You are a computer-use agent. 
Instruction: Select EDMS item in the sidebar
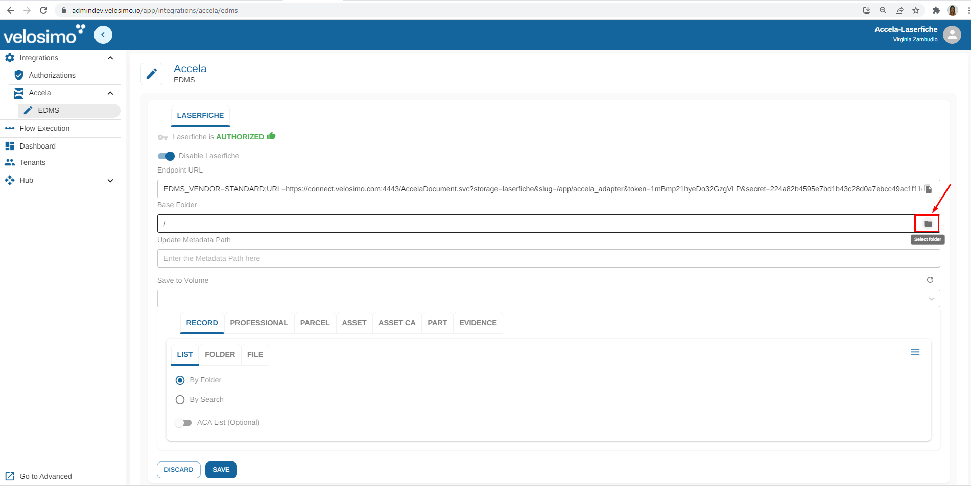point(69,110)
